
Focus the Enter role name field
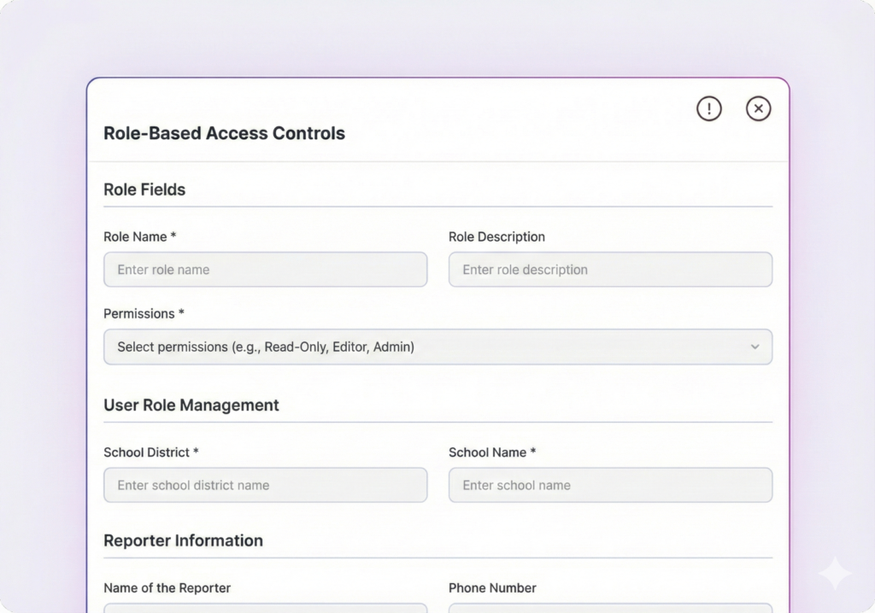(x=265, y=270)
